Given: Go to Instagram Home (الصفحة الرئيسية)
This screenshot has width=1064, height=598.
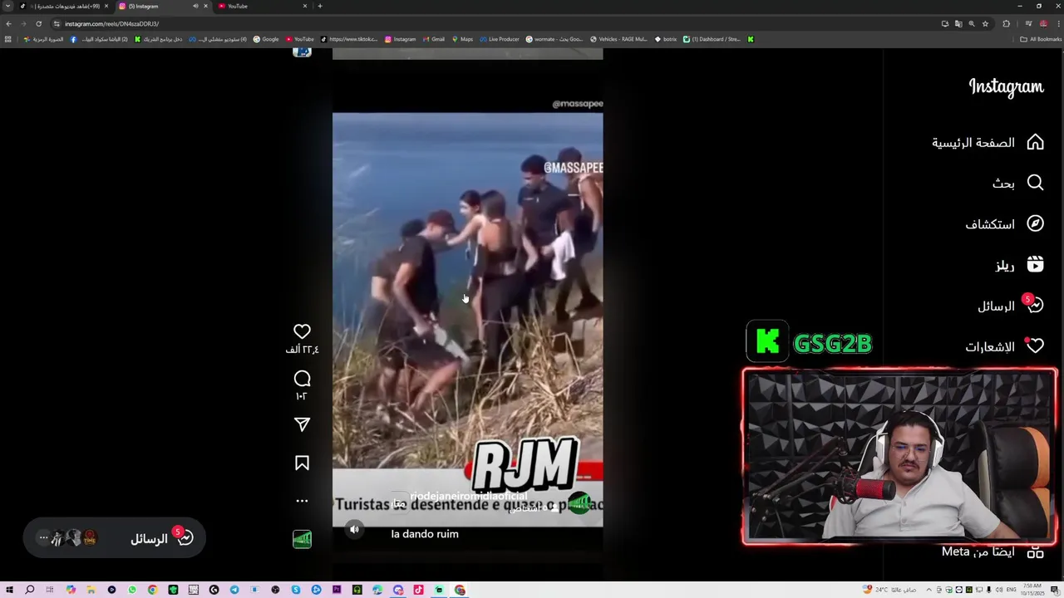Looking at the screenshot, I should tap(988, 143).
